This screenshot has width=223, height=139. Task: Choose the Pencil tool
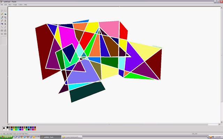point(2,21)
